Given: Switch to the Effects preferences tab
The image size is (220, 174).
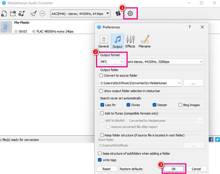Looking at the screenshot, I should point(130,42).
